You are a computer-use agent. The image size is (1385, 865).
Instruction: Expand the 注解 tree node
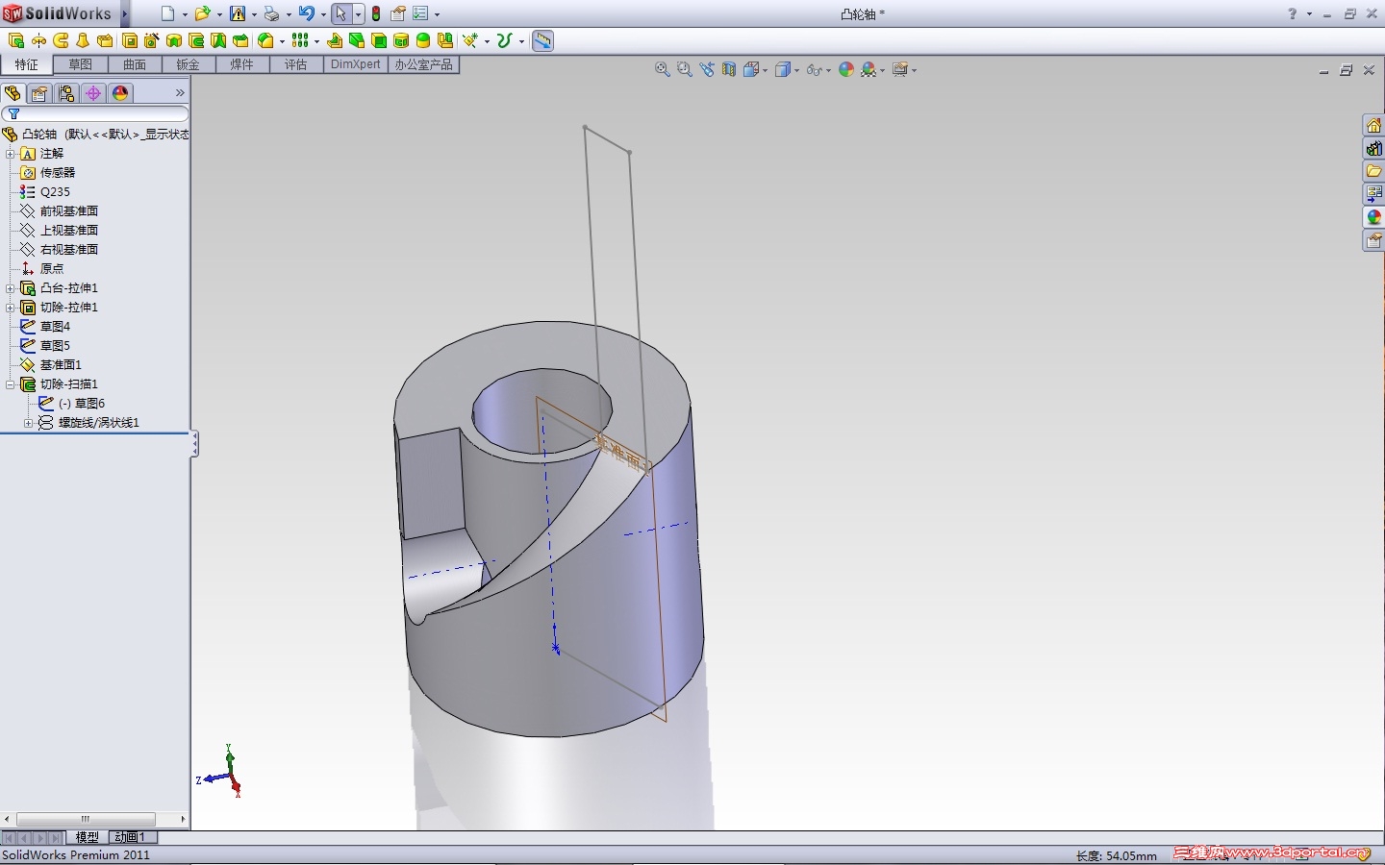(11, 154)
